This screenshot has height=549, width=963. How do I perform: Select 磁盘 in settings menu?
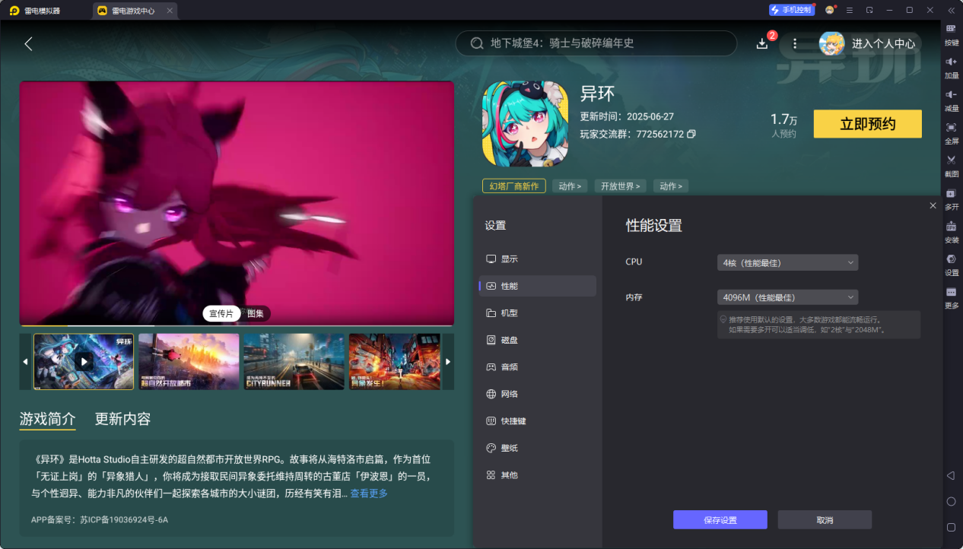(x=538, y=340)
